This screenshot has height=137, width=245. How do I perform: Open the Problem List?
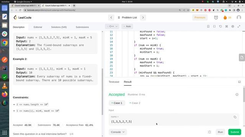click(127, 18)
